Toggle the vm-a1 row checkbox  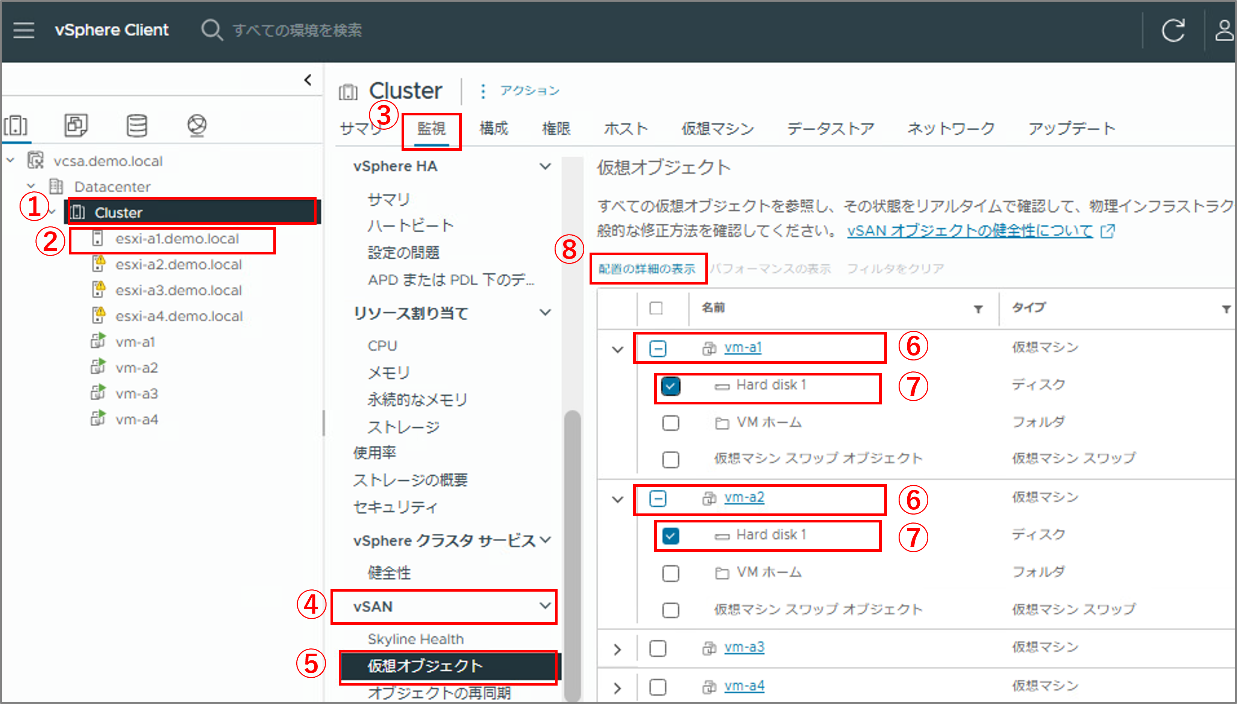(x=658, y=348)
